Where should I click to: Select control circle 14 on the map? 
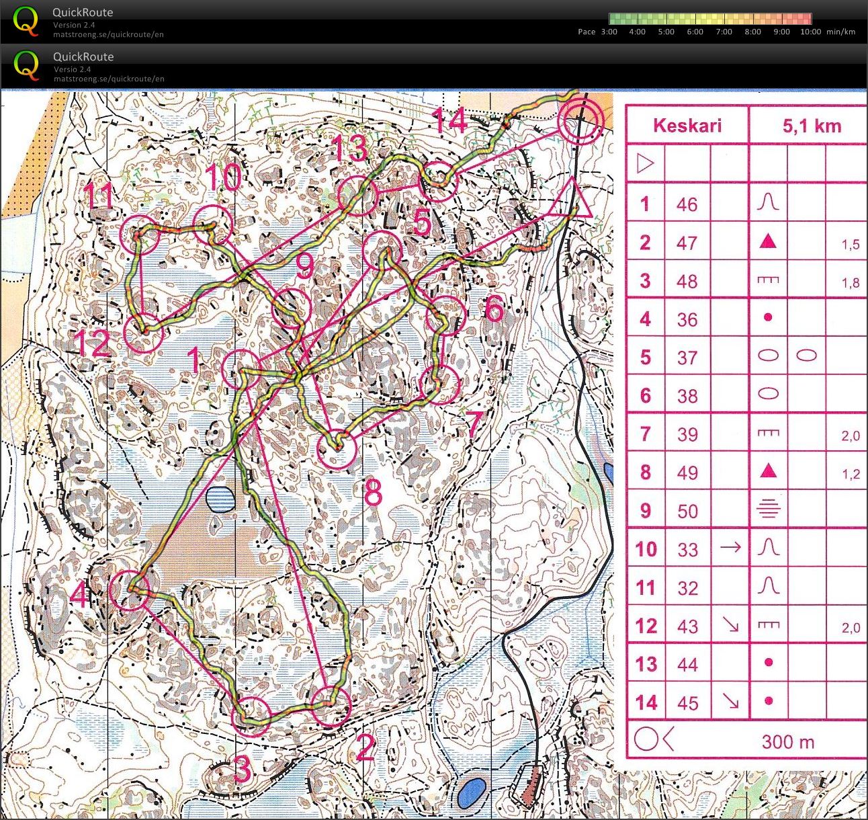pyautogui.click(x=439, y=181)
